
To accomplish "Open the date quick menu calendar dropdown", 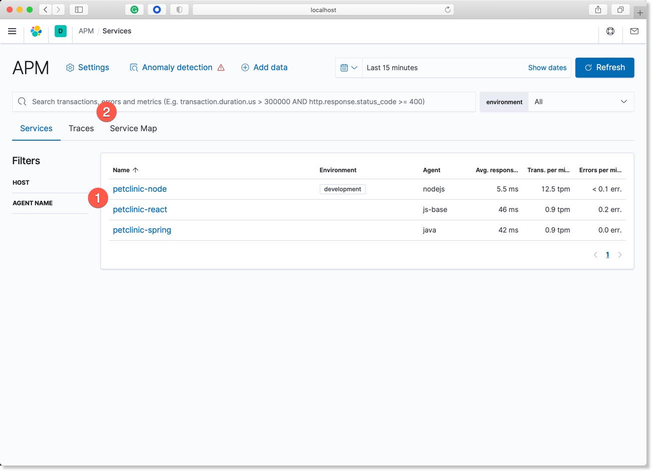I will point(349,68).
